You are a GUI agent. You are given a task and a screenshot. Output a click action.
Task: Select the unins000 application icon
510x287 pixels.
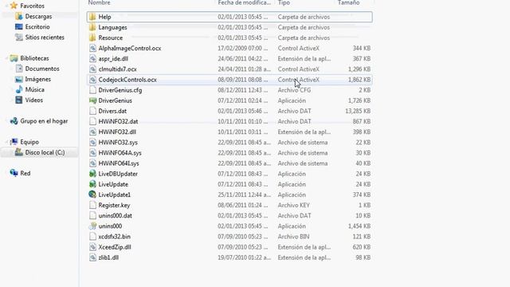[92, 226]
